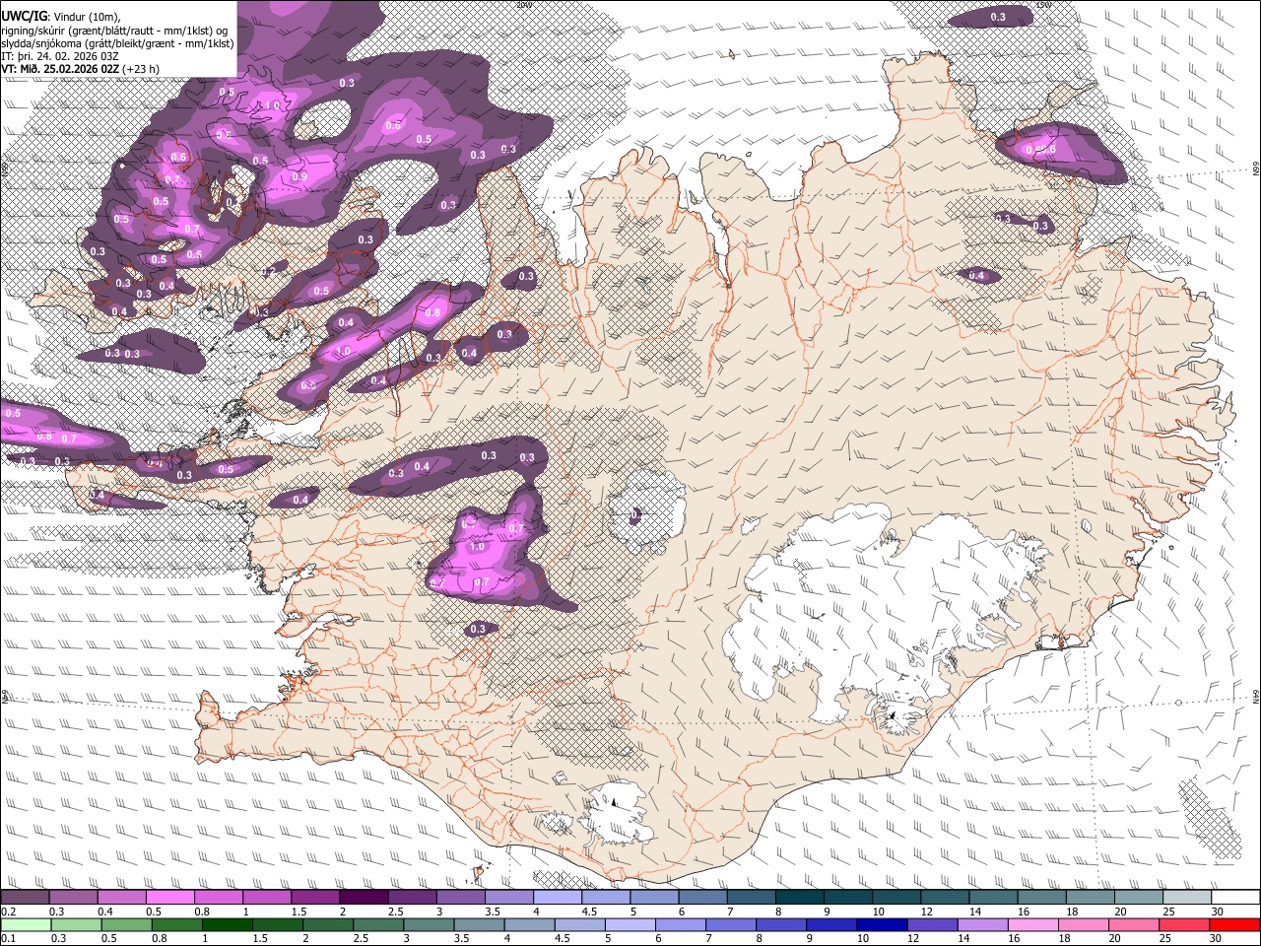Click the '20W' longitude label at top edge
The width and height of the screenshot is (1261, 946).
[x=523, y=5]
